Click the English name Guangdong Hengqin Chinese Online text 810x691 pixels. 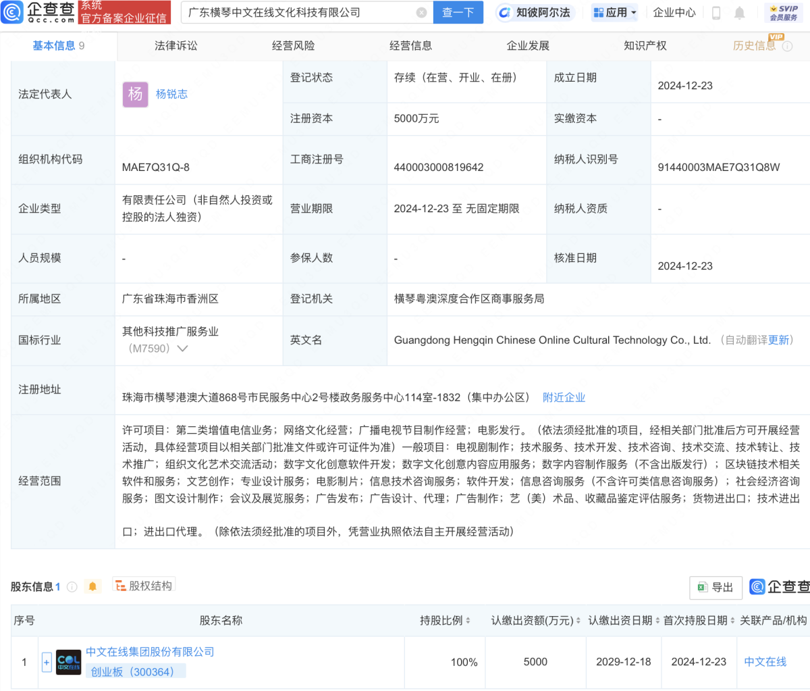pyautogui.click(x=552, y=340)
